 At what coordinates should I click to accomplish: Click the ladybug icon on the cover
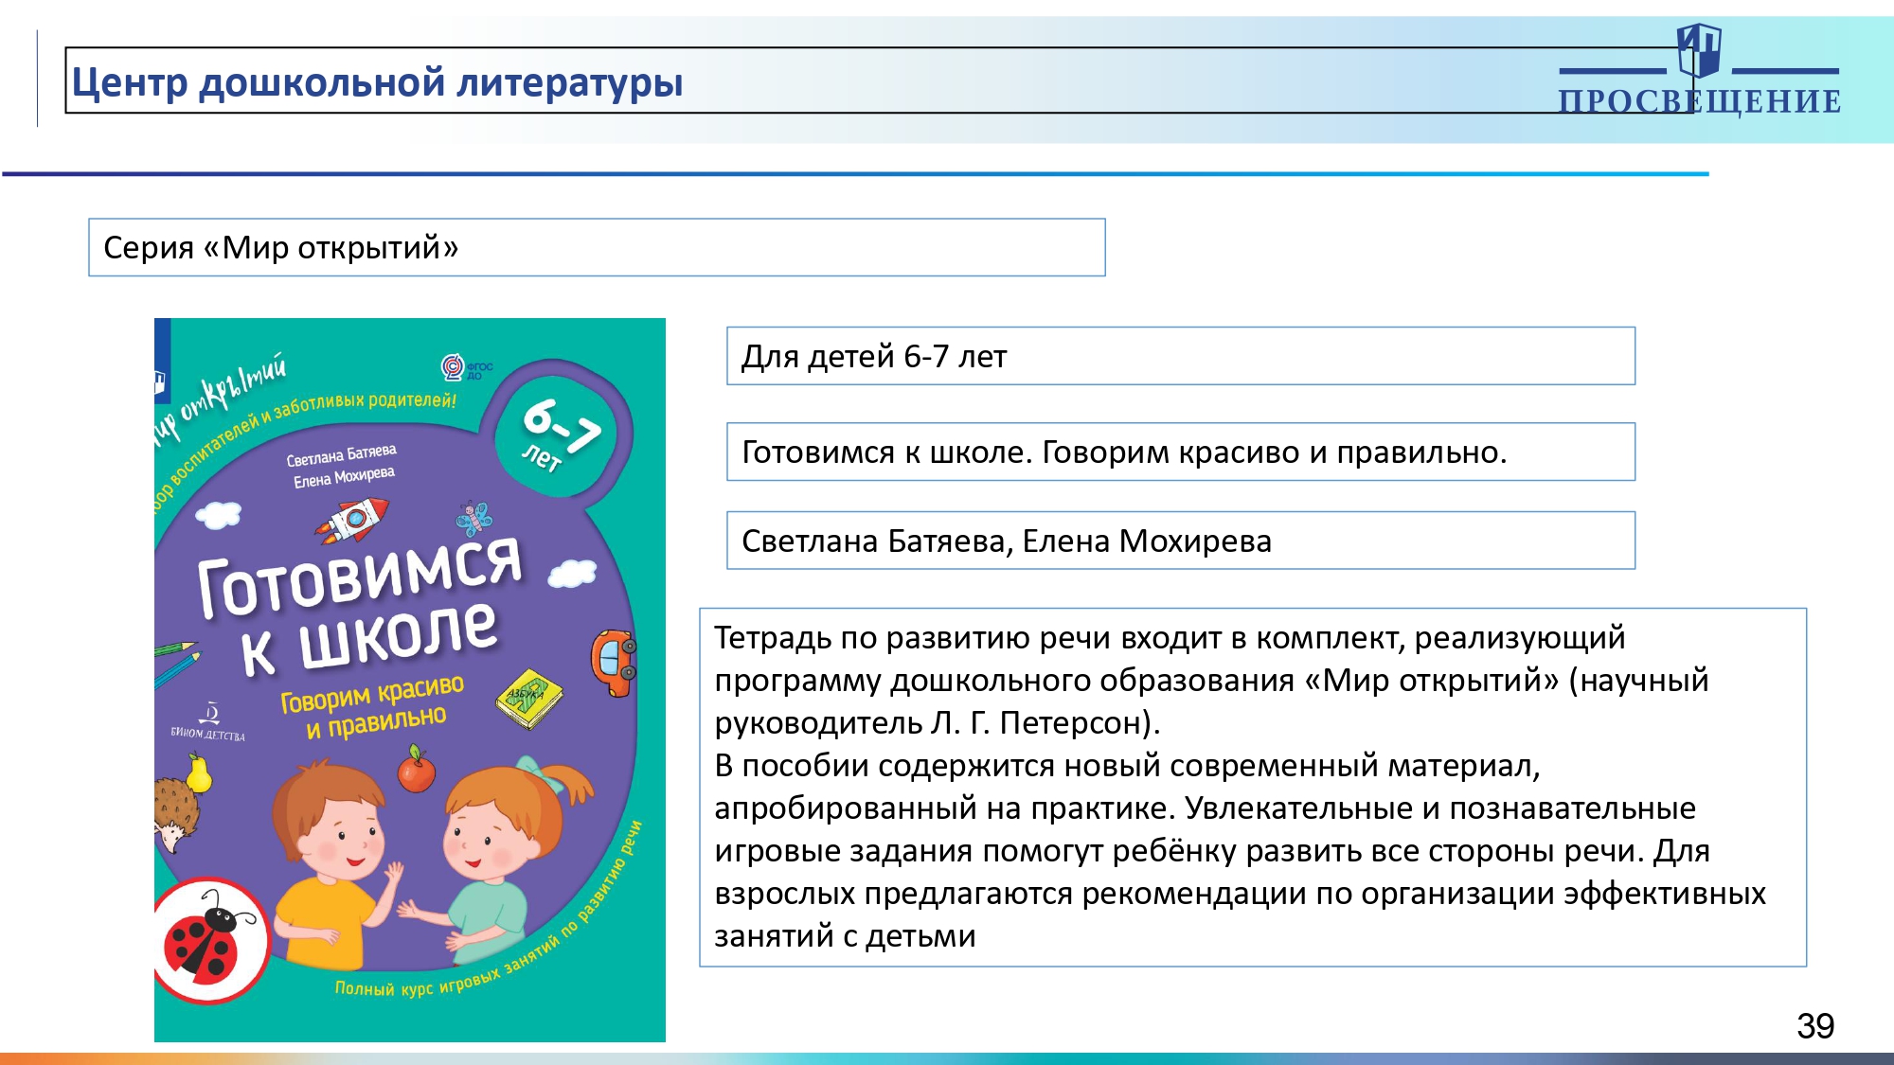click(x=210, y=939)
